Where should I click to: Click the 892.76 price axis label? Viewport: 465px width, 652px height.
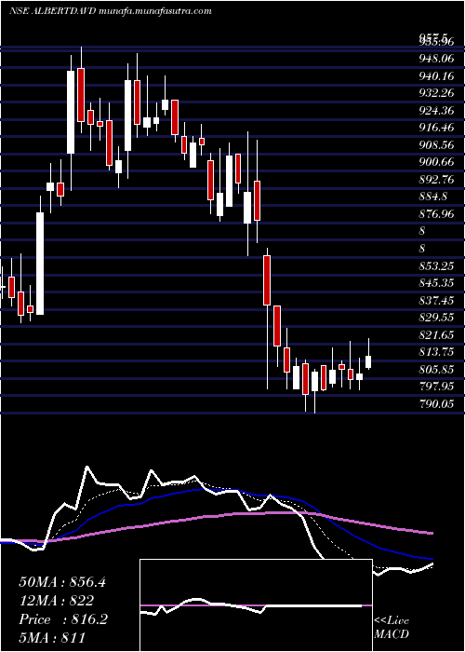point(436,179)
